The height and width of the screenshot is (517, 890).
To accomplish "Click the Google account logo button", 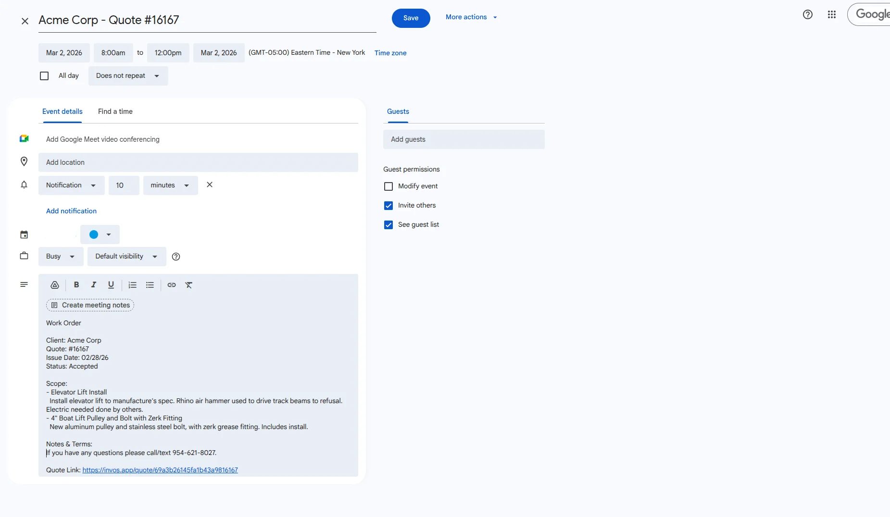I will (869, 14).
